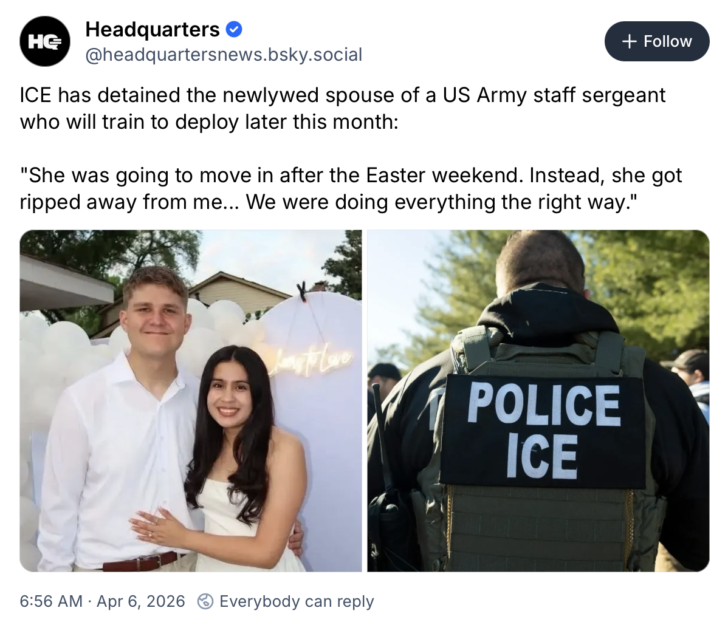
Task: Open the HQ profile avatar
Action: click(x=45, y=41)
